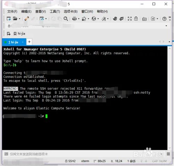Open the 查看(V) menu
Screen dimensions: 174x166
[x=40, y=11]
